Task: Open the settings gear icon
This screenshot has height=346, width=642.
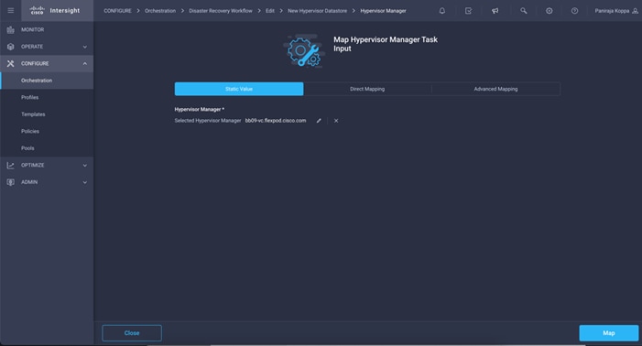Action: coord(550,11)
